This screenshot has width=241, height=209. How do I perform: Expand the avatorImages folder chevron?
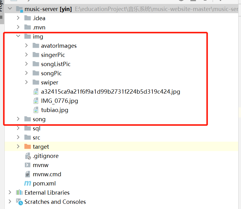pyautogui.click(x=26, y=45)
